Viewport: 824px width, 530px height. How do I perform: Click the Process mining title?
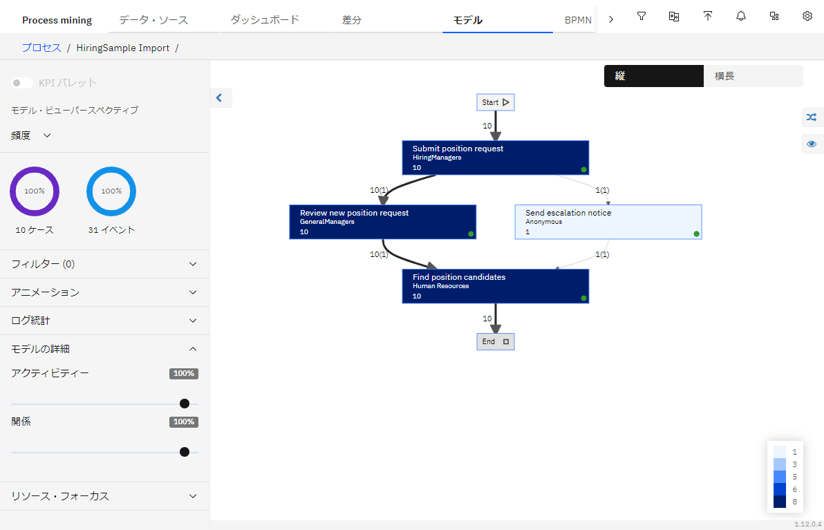[x=57, y=20]
